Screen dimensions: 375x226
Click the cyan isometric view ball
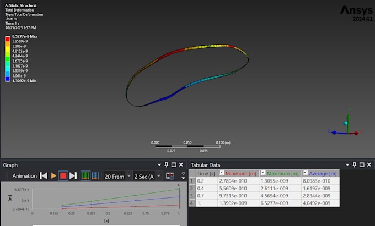pos(345,123)
